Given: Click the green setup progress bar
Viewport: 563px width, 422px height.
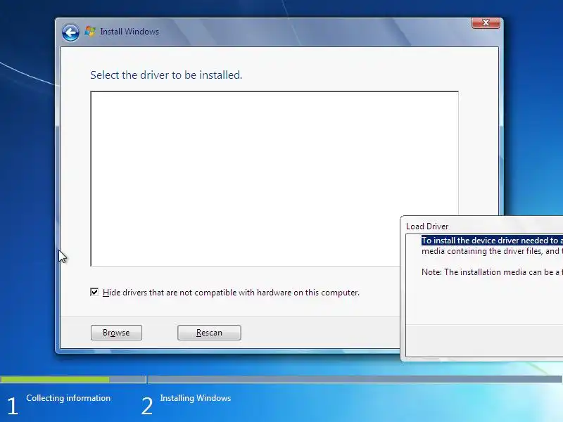Looking at the screenshot, I should [x=55, y=379].
